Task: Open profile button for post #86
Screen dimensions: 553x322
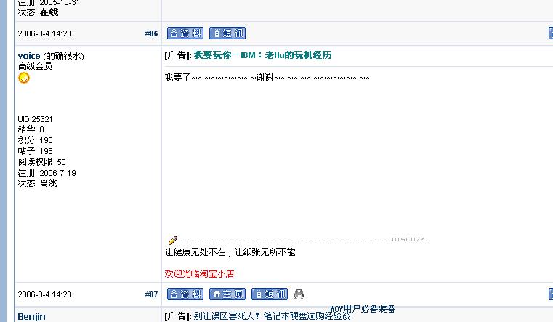Action: tap(185, 33)
